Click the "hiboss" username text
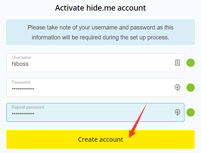Viewport: 201px width, 153px height. point(20,64)
